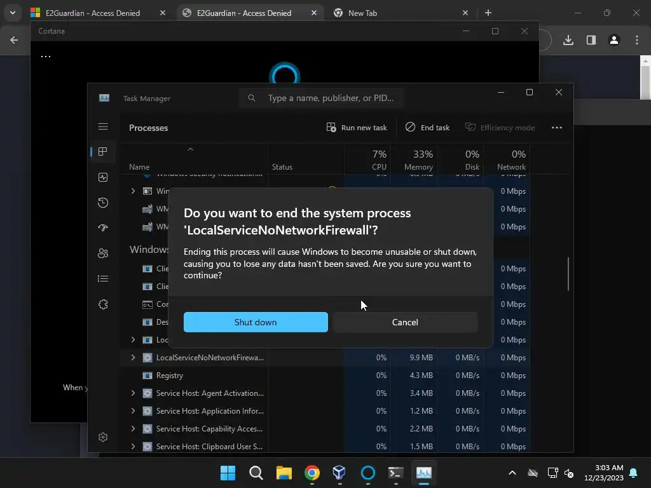Sort processes by CPU column

pos(368,159)
